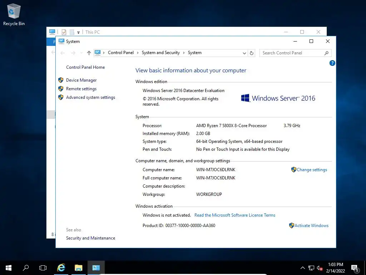The width and height of the screenshot is (366, 275).
Task: Open the Recycle Bin desktop icon
Action: (x=14, y=14)
